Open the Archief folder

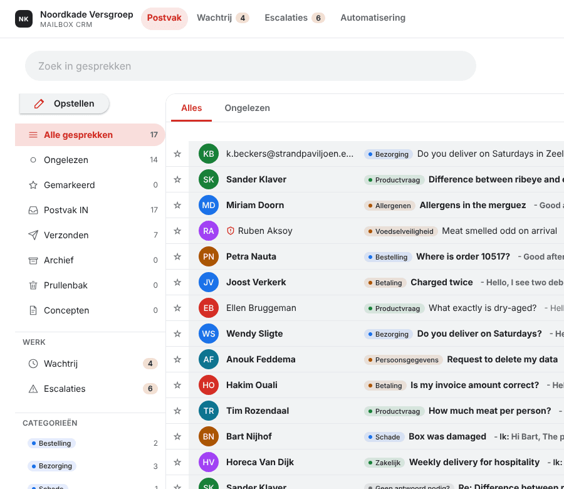coord(90,260)
